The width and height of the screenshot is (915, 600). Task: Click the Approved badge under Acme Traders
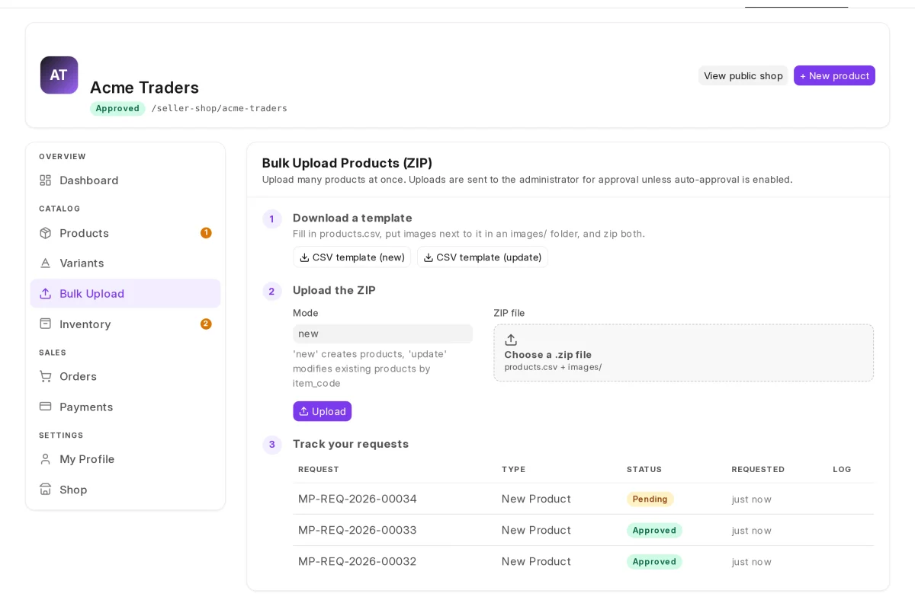[117, 108]
